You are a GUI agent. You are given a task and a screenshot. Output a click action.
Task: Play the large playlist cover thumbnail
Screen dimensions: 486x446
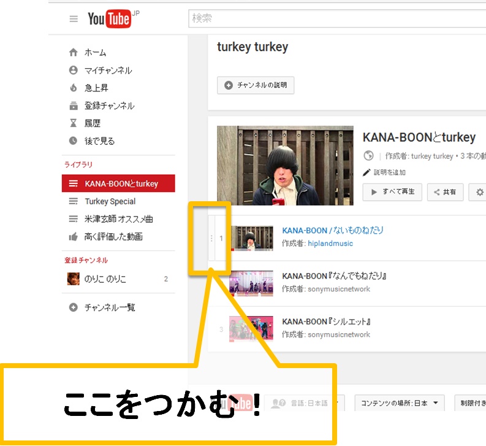(285, 166)
